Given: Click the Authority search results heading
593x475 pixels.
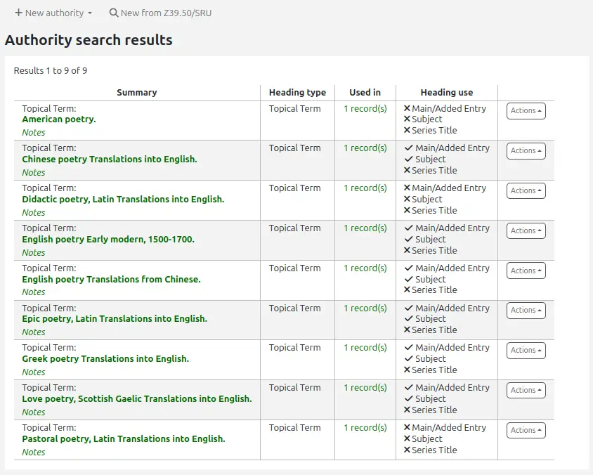Looking at the screenshot, I should [89, 40].
